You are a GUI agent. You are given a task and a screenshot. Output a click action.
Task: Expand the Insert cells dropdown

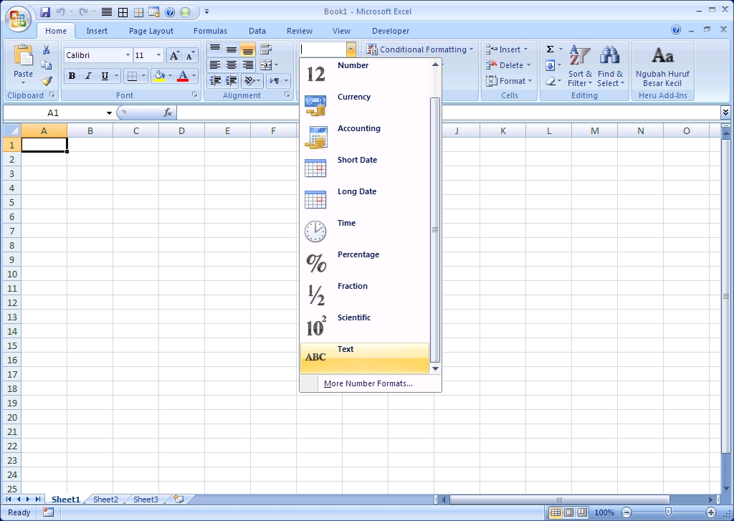point(525,49)
